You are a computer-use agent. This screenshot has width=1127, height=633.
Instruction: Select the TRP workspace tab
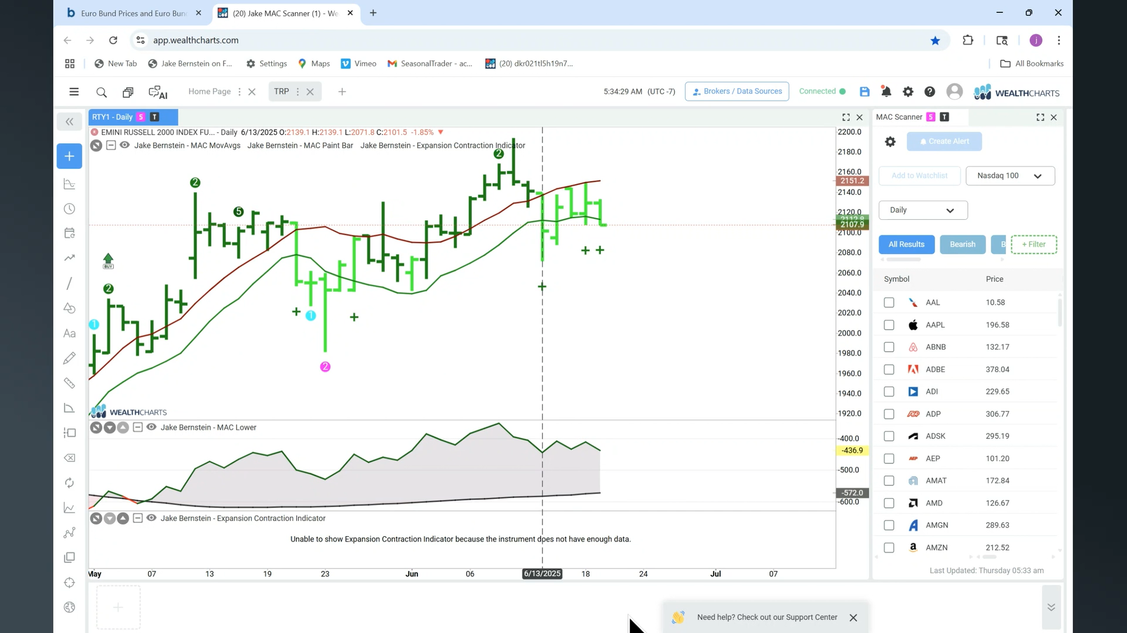[x=281, y=91]
